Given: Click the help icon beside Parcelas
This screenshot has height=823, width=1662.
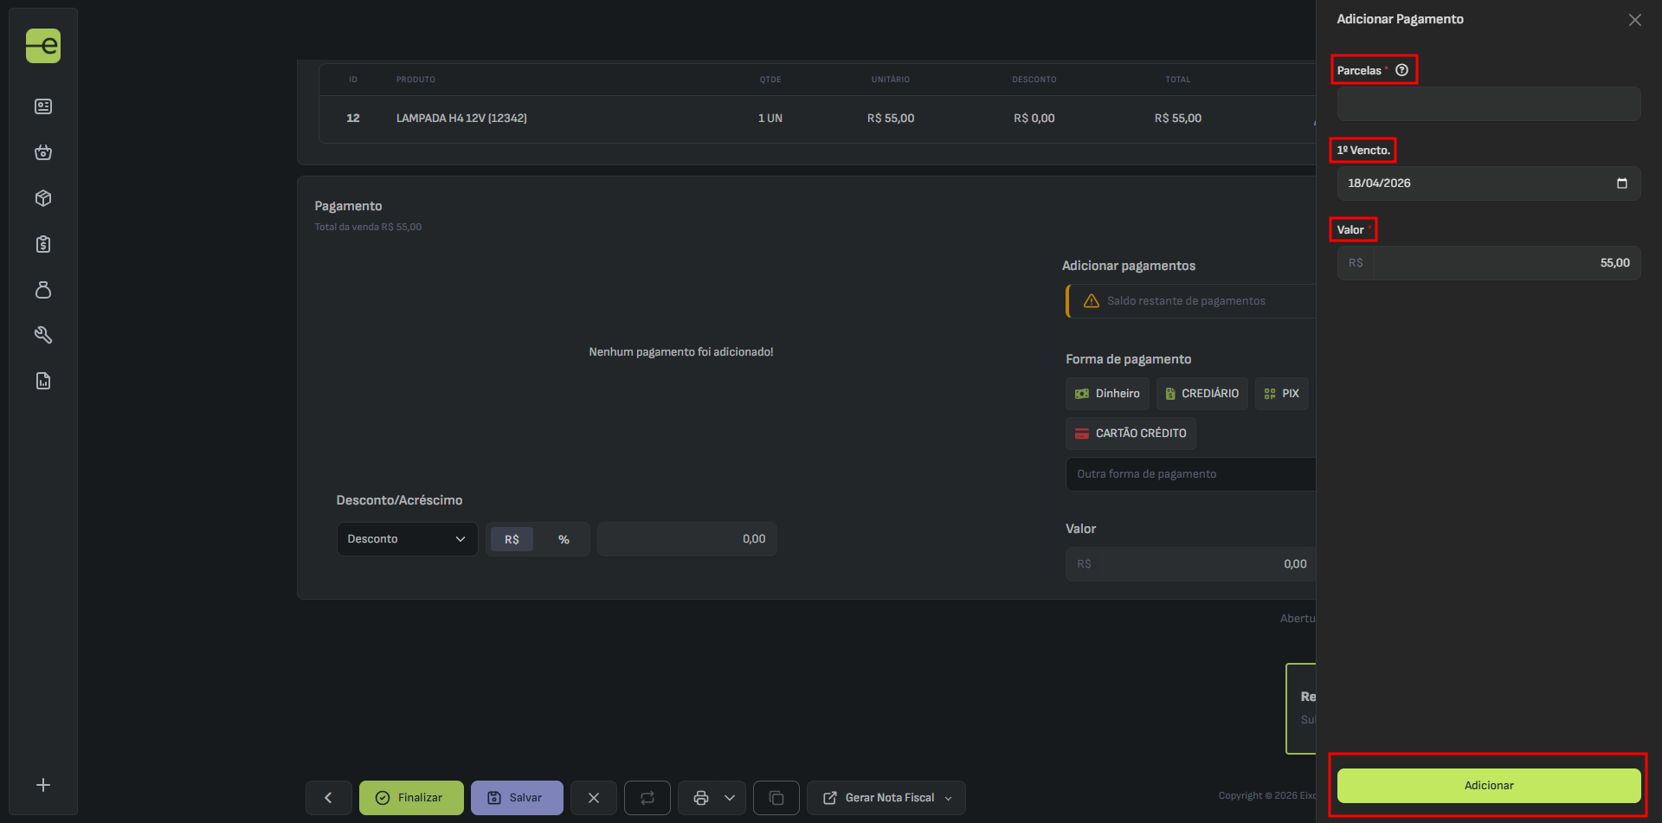Looking at the screenshot, I should tap(1401, 70).
